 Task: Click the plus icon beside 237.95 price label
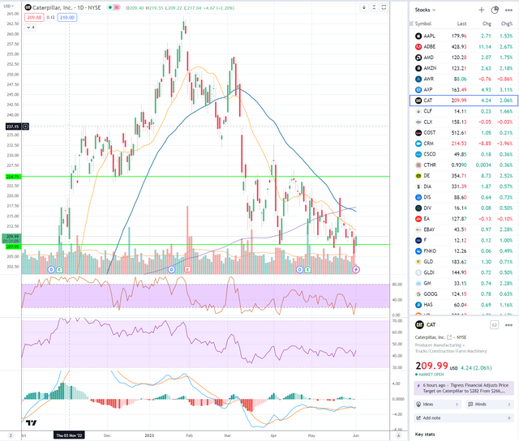pyautogui.click(x=25, y=126)
